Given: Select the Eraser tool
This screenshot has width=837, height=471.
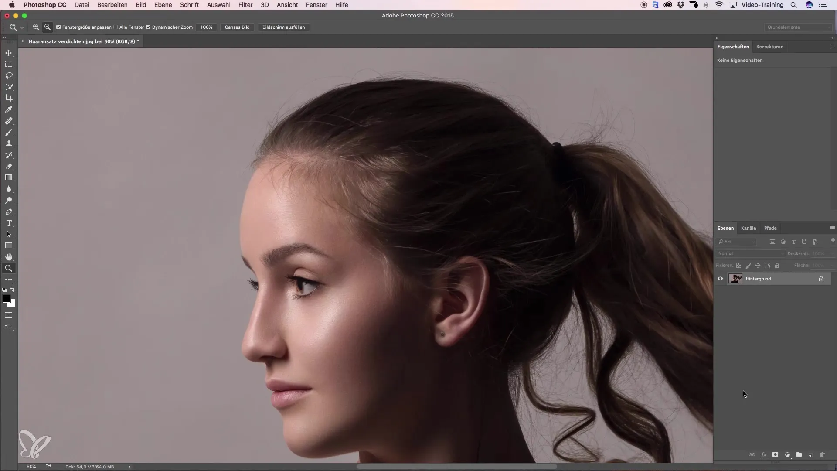Looking at the screenshot, I should click(9, 166).
